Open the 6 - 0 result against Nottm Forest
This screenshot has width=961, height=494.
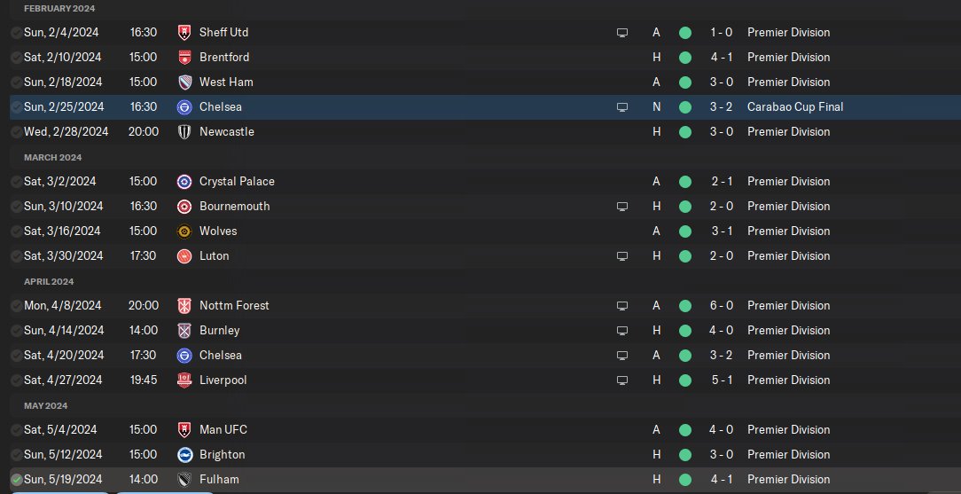pyautogui.click(x=721, y=305)
